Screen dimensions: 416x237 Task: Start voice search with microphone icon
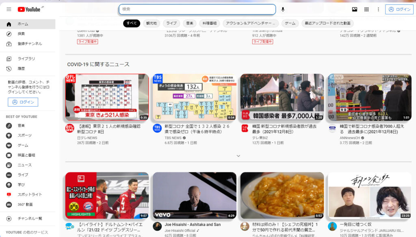click(x=283, y=9)
